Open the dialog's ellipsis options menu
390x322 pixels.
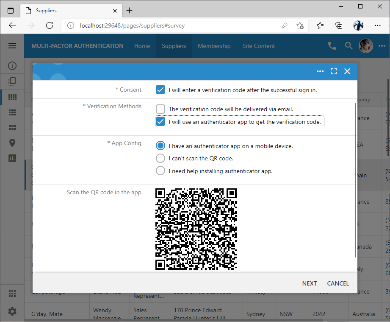point(320,71)
